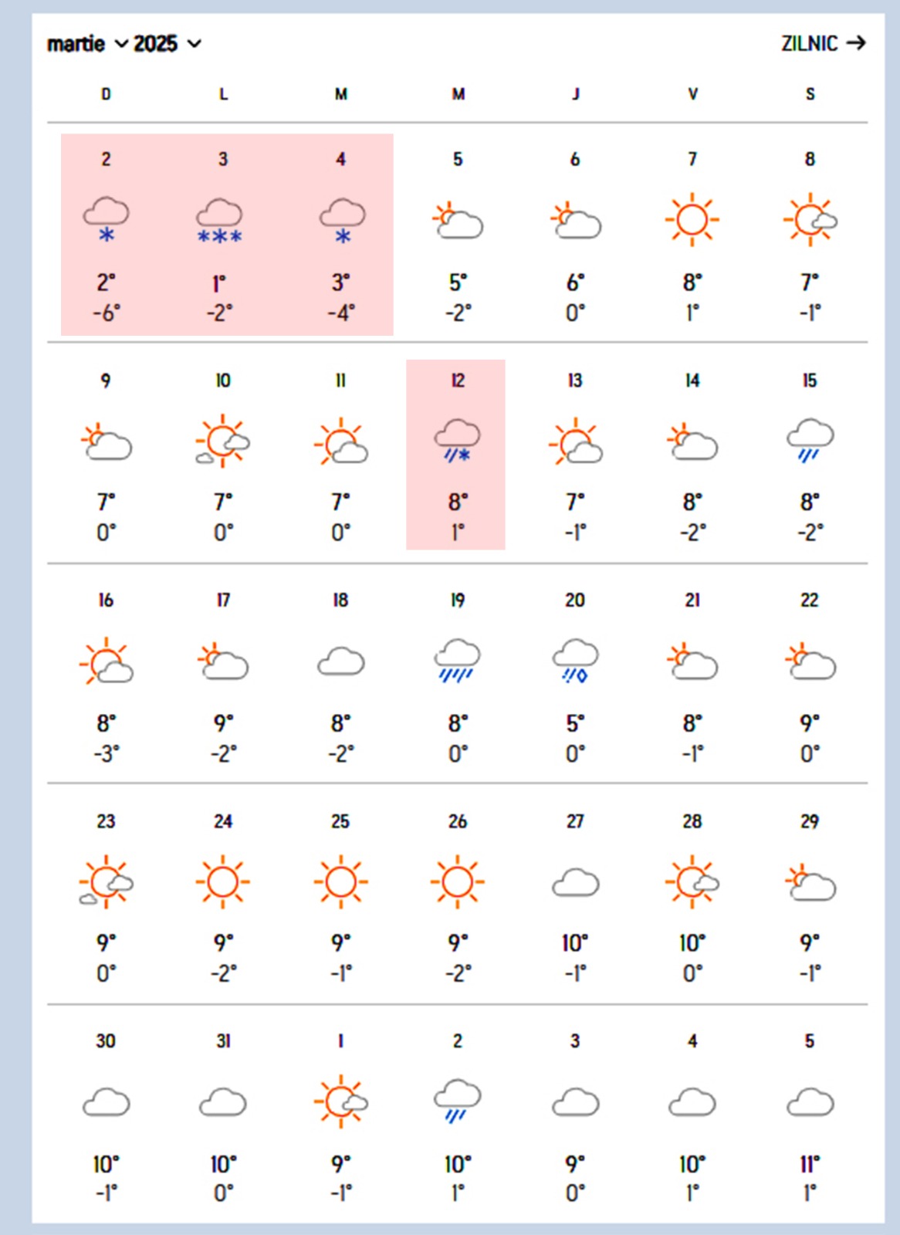Click the ZILNIC daily view link
The height and width of the screenshot is (1235, 900).
tap(809, 43)
